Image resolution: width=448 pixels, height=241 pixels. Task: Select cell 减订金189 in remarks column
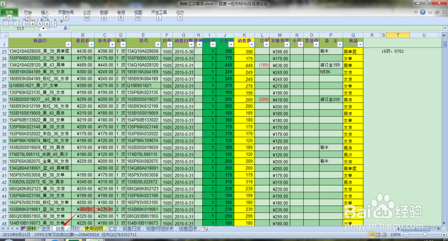[x=331, y=65]
